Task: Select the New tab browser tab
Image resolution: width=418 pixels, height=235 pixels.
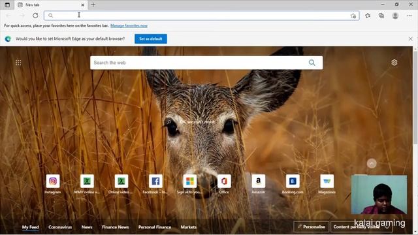Action: click(x=51, y=5)
